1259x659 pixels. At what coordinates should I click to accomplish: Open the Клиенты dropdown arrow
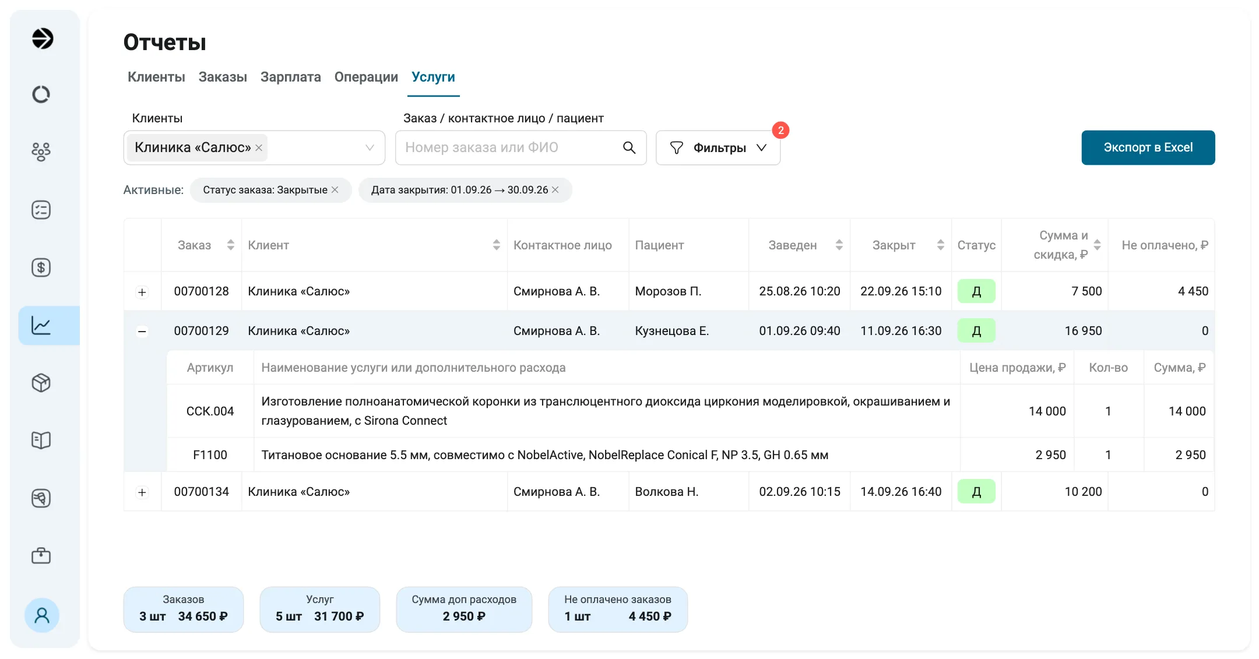(370, 148)
